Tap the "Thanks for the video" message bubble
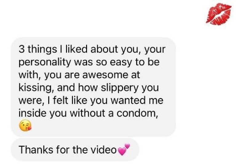The height and width of the screenshot is (168, 246). (75, 150)
